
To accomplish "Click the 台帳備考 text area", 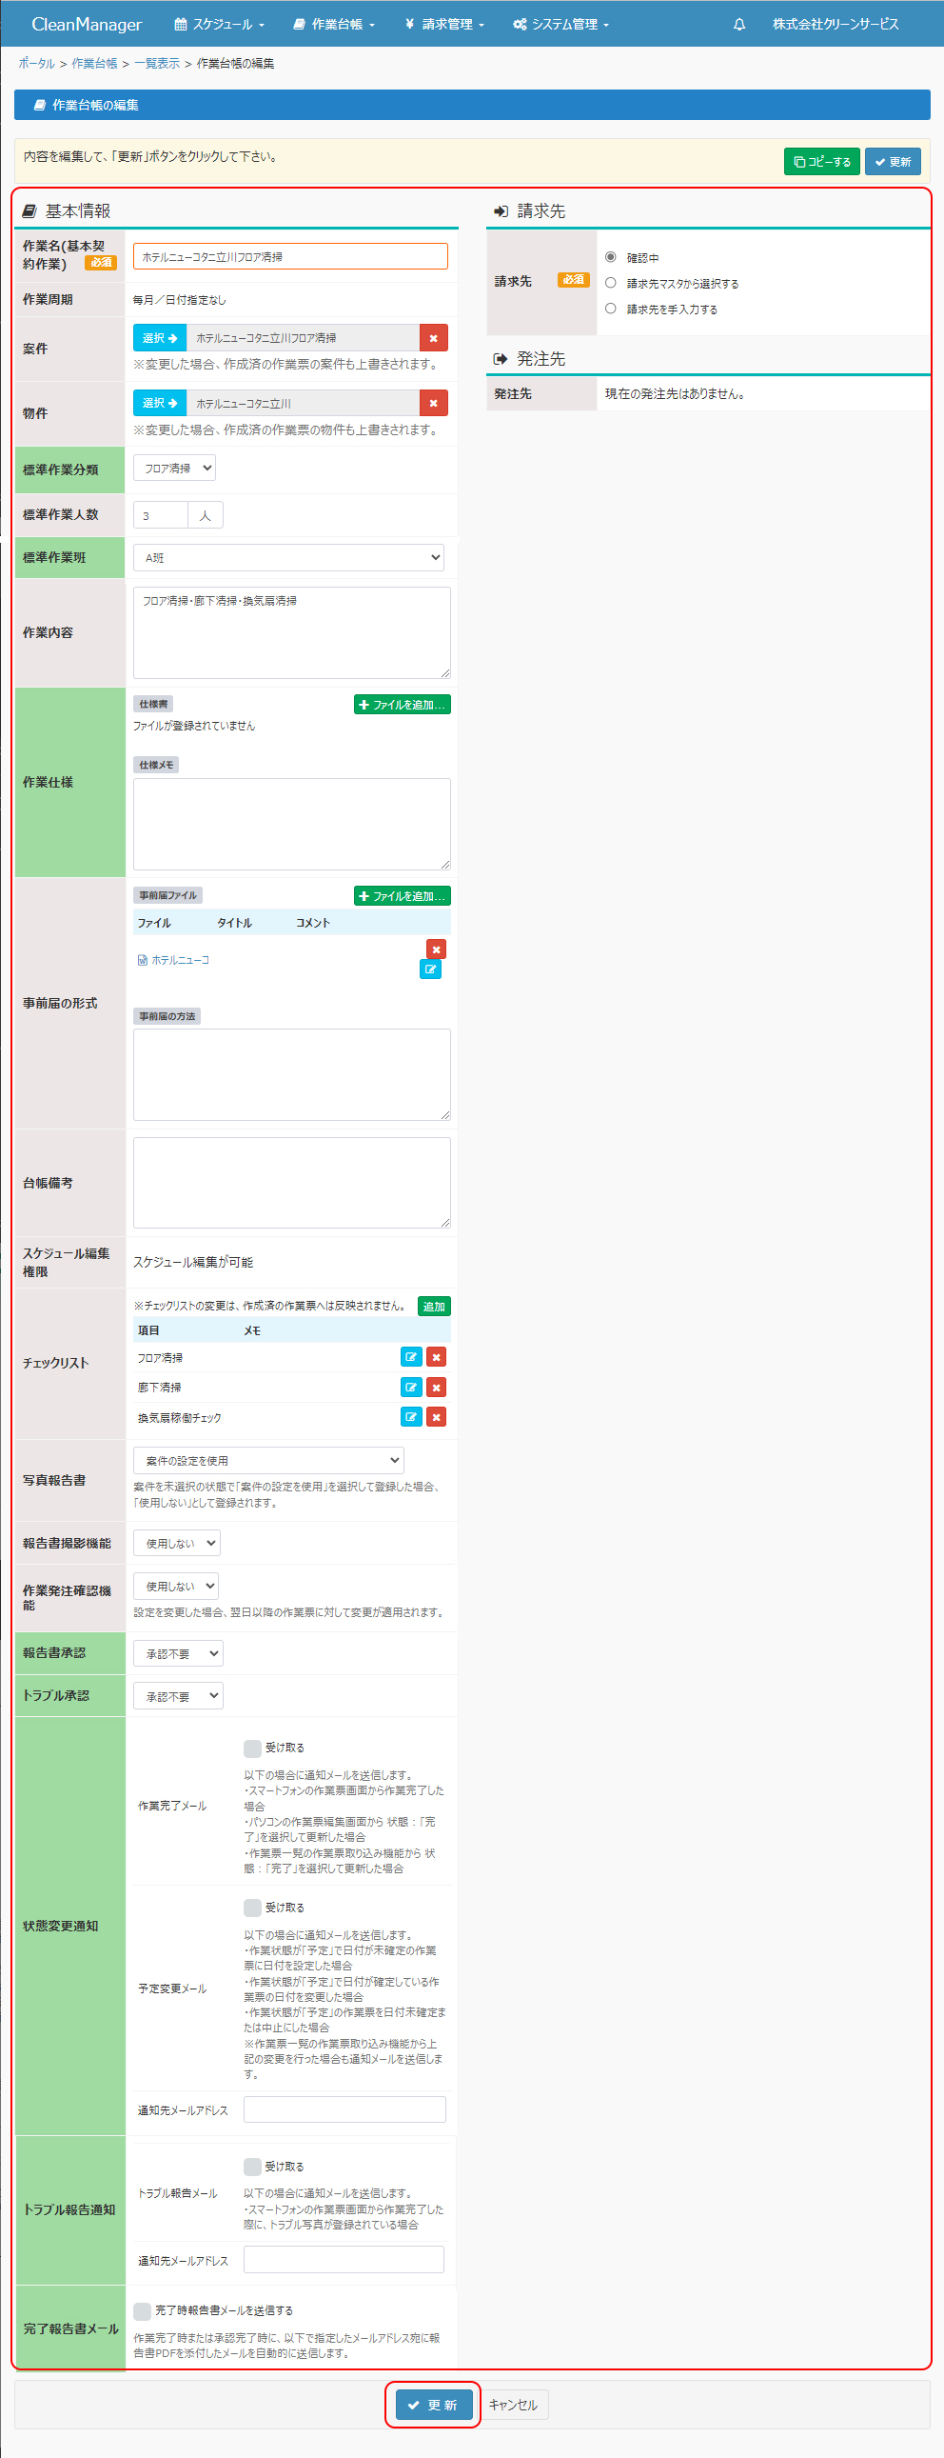I will click(292, 1182).
